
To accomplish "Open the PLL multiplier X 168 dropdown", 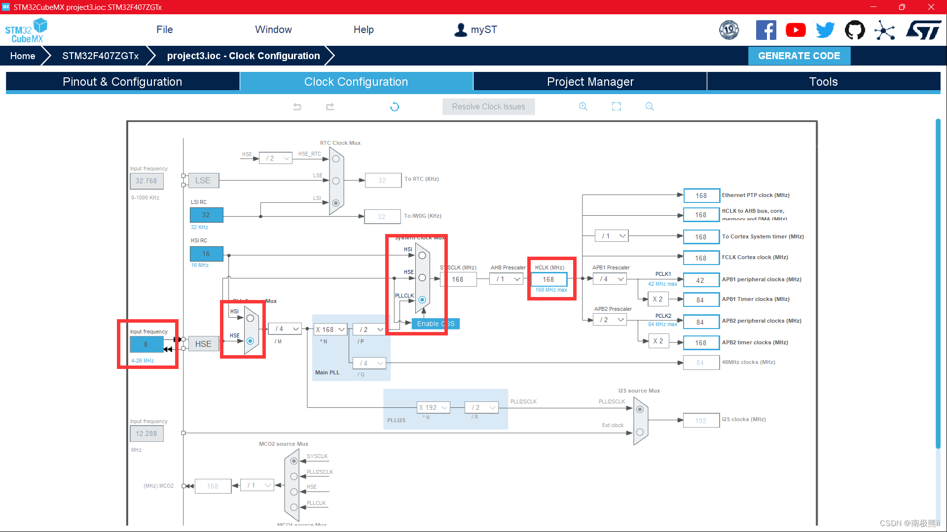I will coord(330,330).
